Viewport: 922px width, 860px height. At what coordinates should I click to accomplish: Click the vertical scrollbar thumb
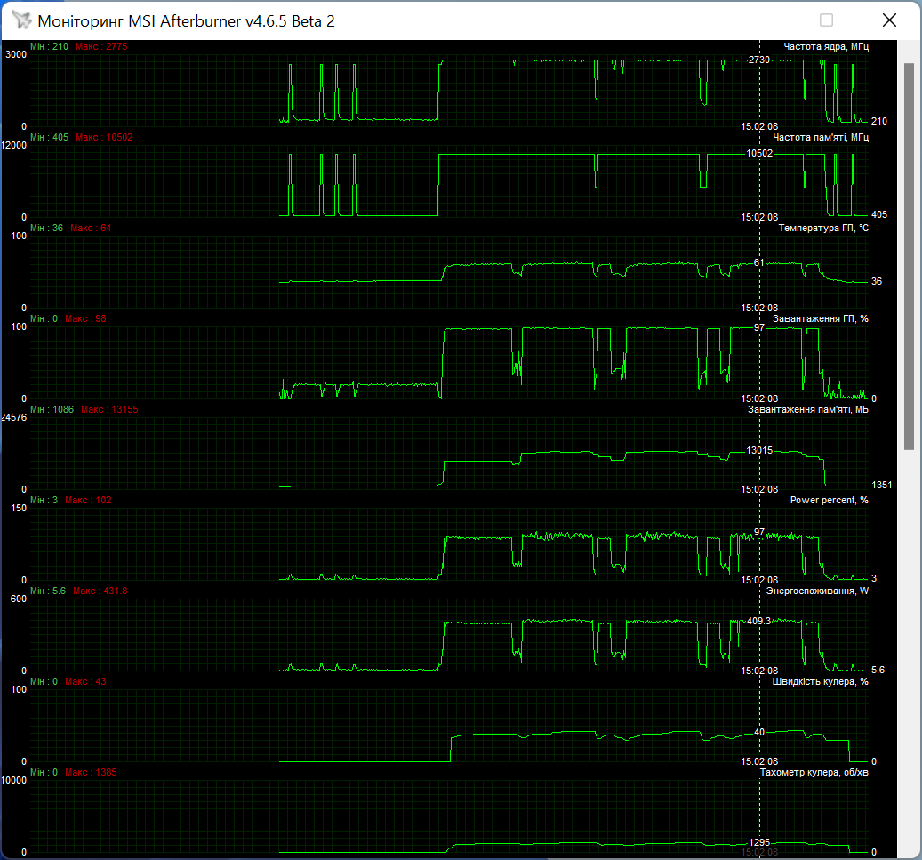(909, 256)
